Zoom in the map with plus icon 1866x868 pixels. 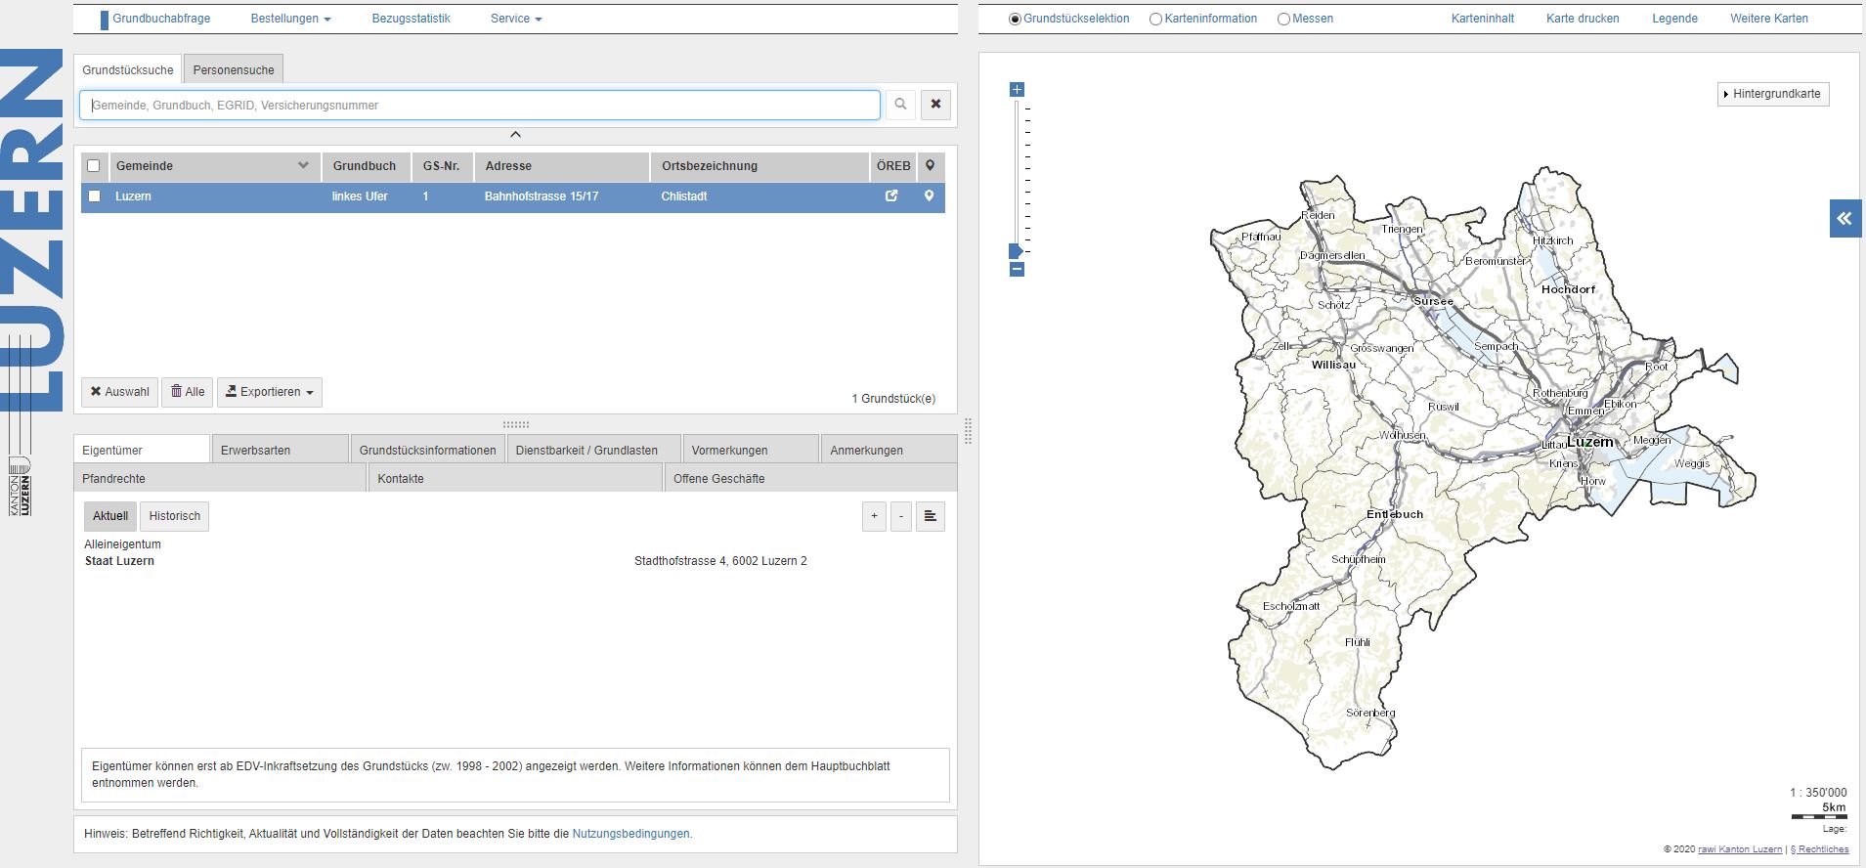1017,90
